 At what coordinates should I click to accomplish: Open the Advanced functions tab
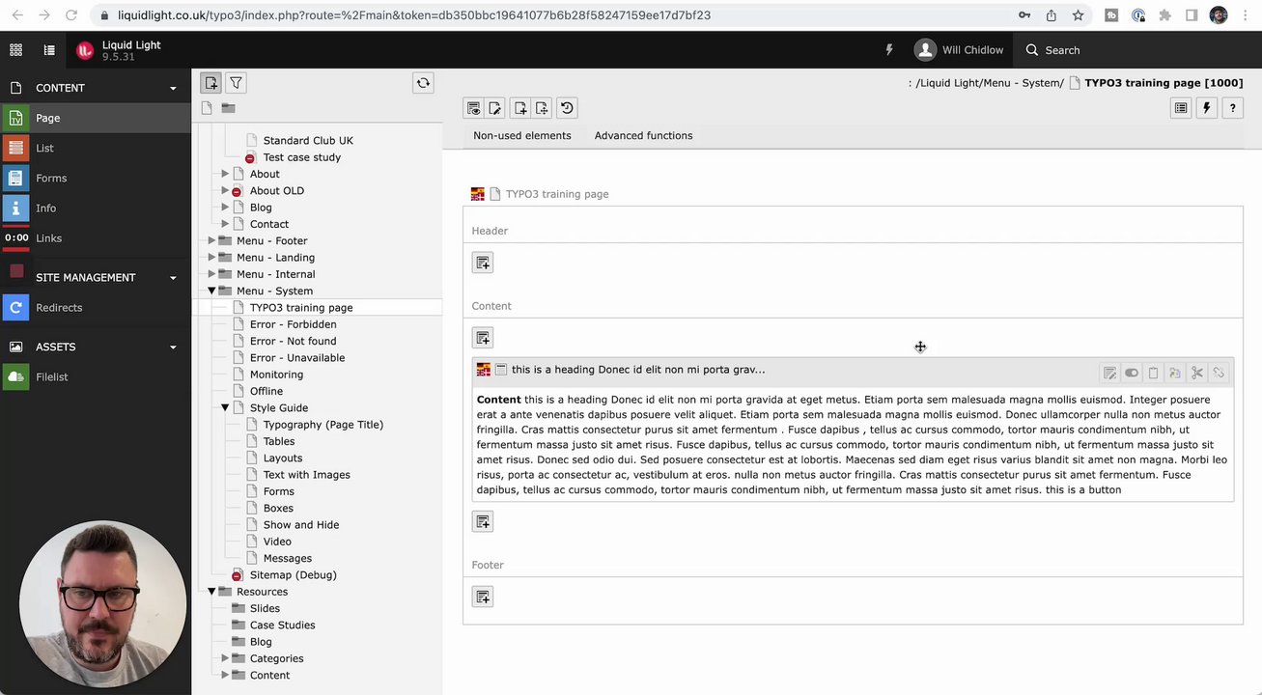click(643, 135)
